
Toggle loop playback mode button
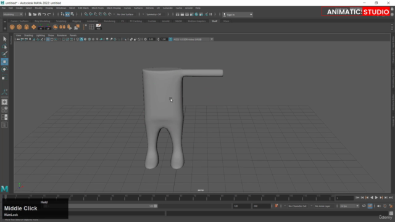[x=364, y=206]
